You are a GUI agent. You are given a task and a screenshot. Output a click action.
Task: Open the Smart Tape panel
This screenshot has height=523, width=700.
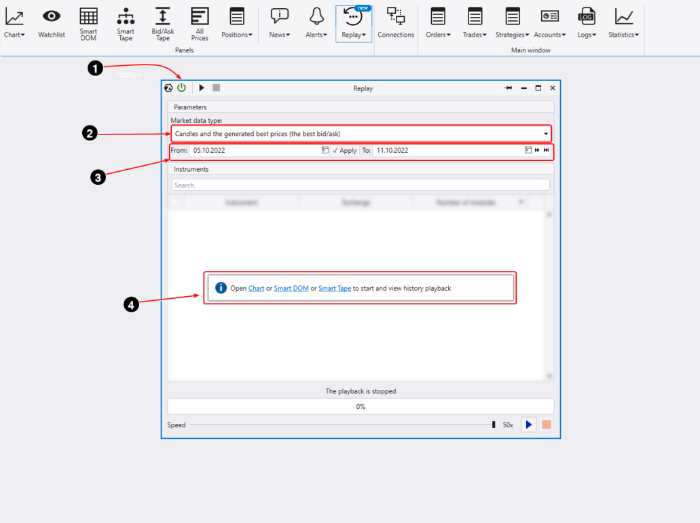[126, 22]
